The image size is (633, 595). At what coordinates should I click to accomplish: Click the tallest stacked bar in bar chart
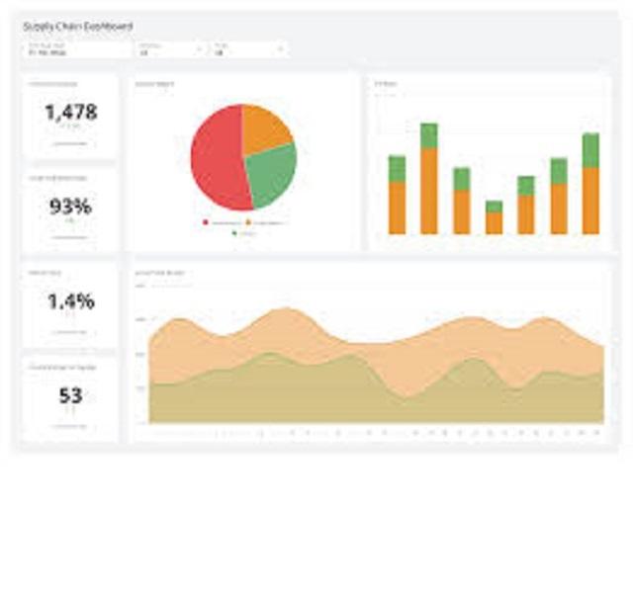pyautogui.click(x=428, y=179)
